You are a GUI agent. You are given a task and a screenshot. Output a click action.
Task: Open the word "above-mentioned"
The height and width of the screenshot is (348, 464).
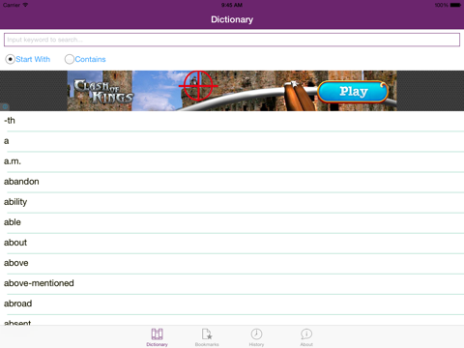(x=232, y=283)
